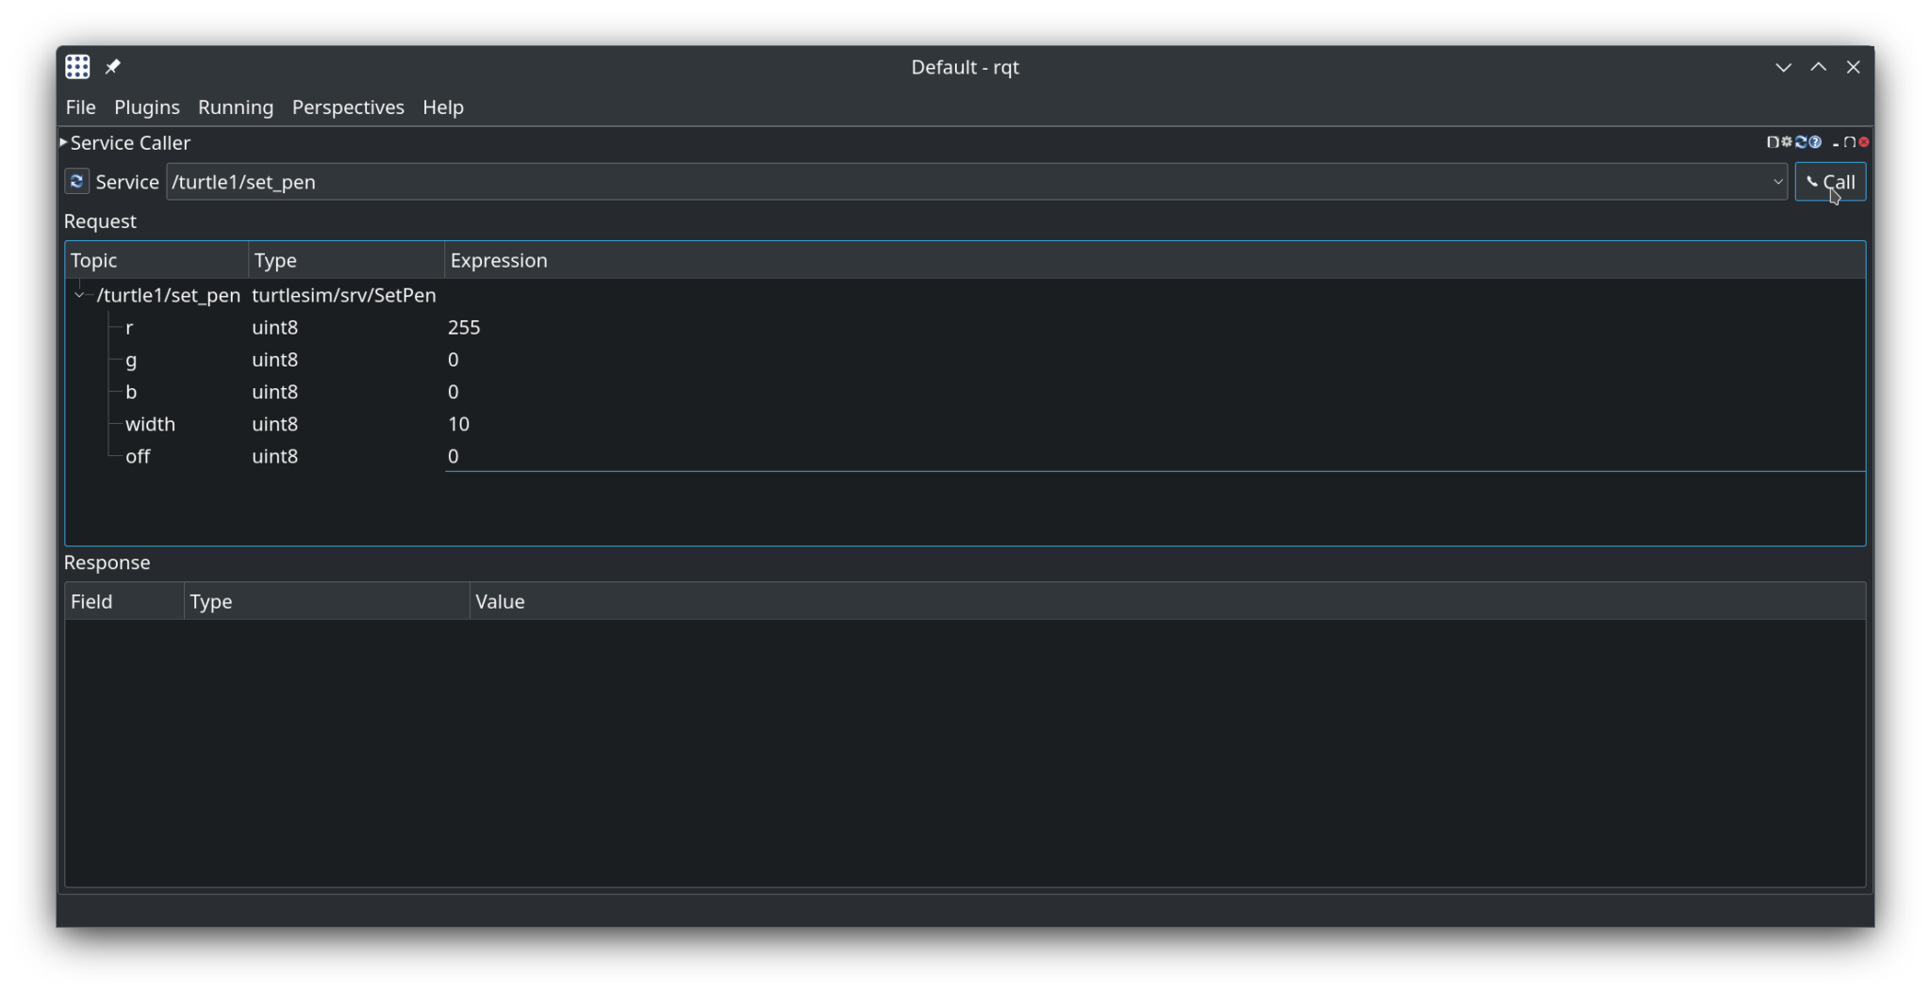Toggle the pin icon in the title bar
The width and height of the screenshot is (1931, 994).
click(113, 66)
